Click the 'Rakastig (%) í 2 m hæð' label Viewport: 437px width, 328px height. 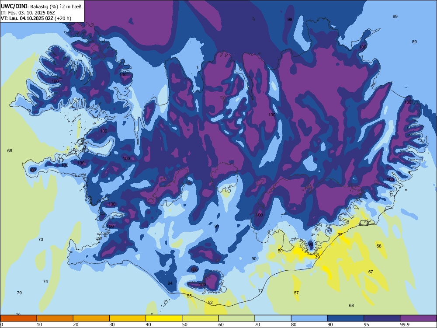point(56,7)
